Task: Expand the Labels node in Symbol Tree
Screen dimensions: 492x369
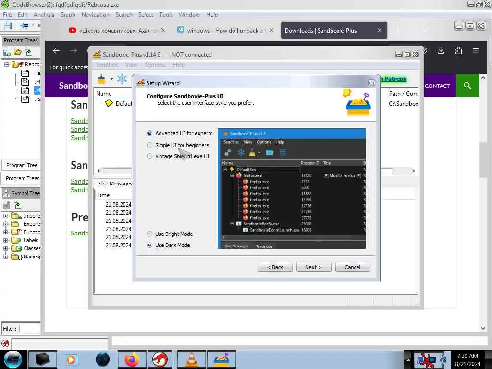Action: coord(6,240)
